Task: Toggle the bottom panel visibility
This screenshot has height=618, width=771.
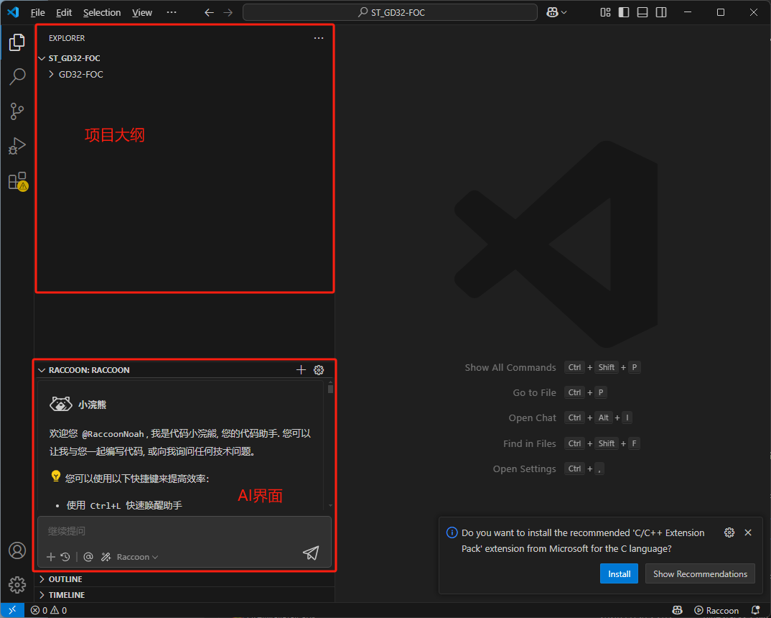Action: point(642,12)
